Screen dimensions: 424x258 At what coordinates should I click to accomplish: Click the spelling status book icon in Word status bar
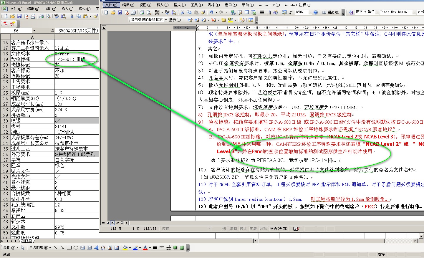tap(296, 229)
